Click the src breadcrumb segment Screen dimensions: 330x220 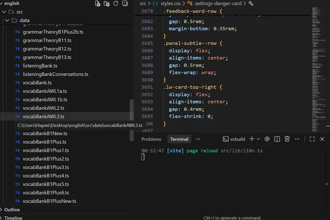coord(143,3)
